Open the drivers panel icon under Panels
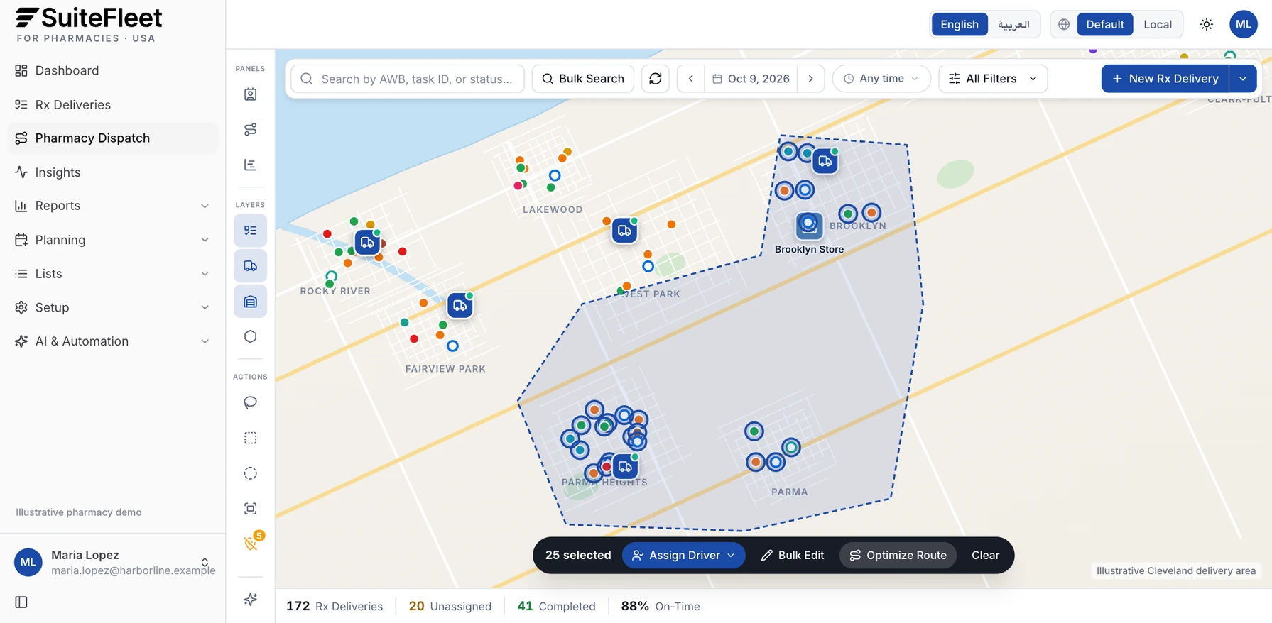Image resolution: width=1272 pixels, height=623 pixels. 250,94
